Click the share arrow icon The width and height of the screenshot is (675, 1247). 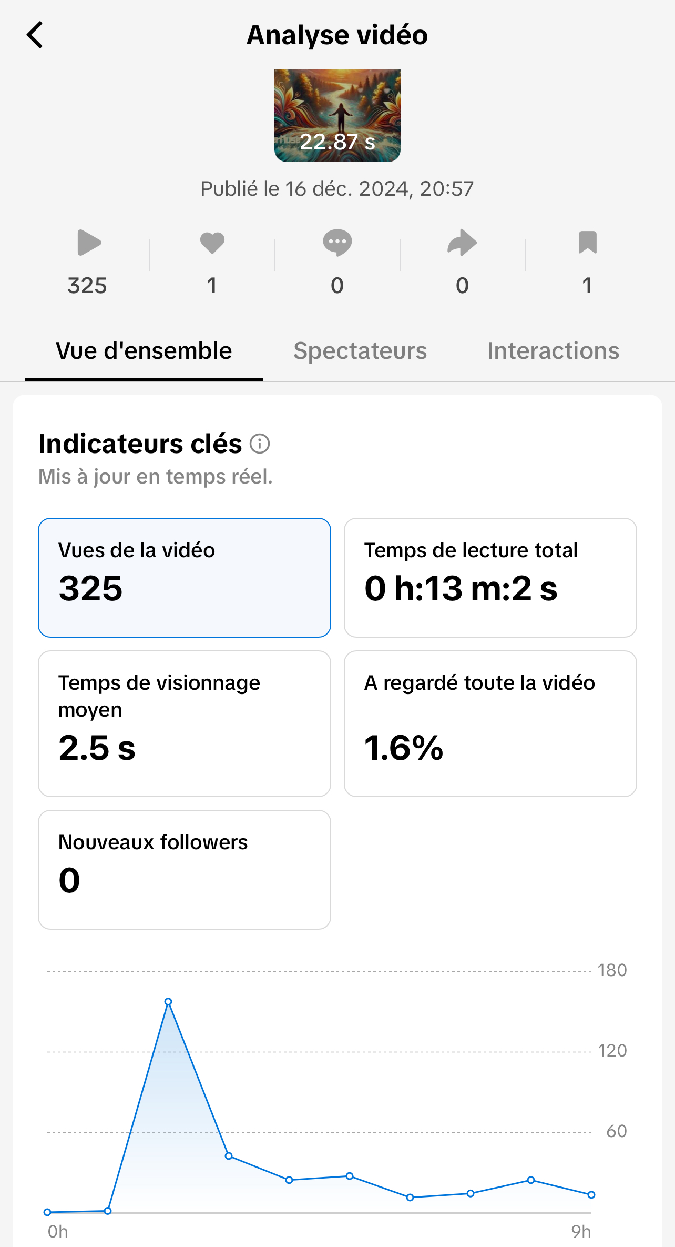(x=462, y=243)
